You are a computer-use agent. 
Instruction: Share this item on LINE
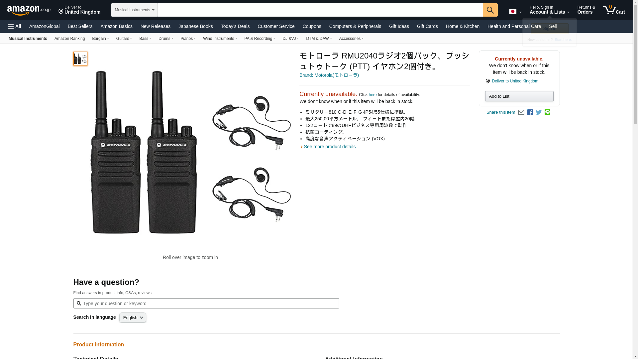click(547, 112)
